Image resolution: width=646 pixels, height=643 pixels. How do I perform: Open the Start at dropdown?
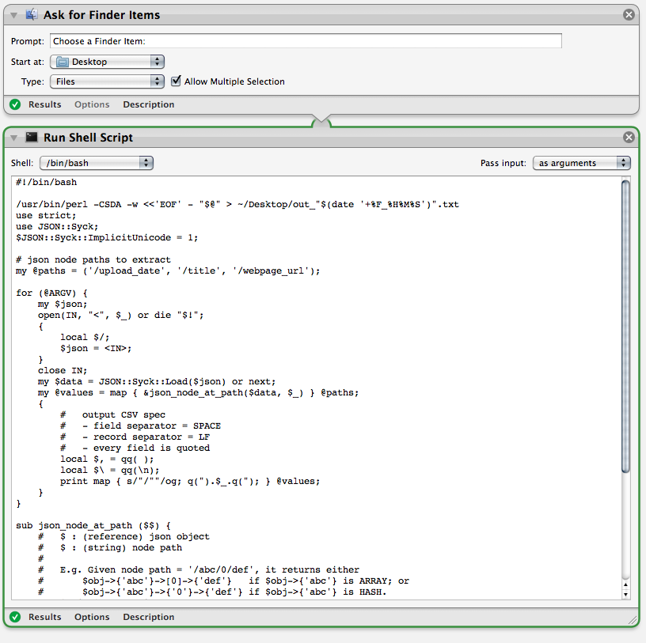pyautogui.click(x=107, y=61)
